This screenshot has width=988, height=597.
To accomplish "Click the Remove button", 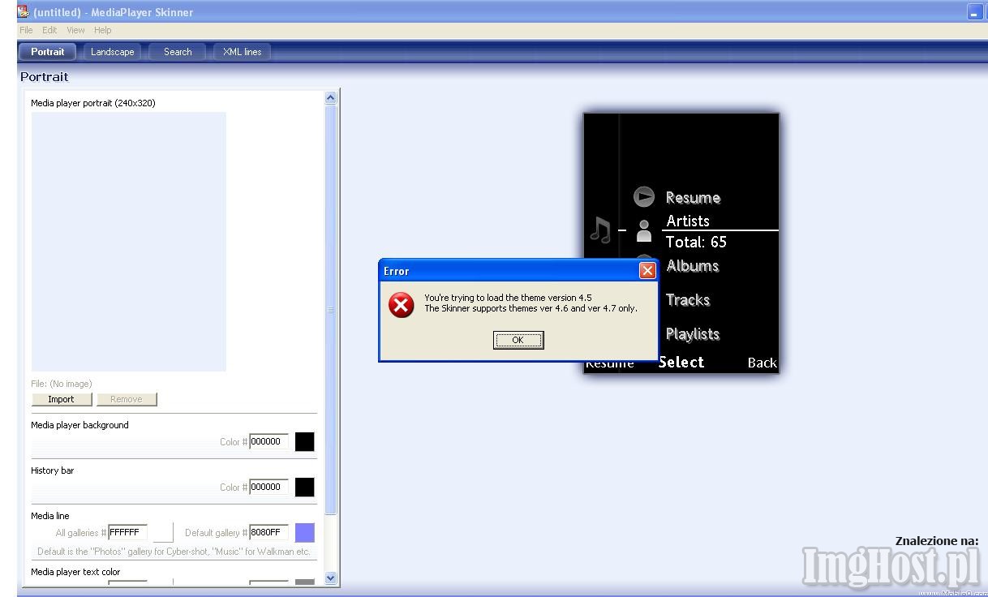I will click(127, 399).
